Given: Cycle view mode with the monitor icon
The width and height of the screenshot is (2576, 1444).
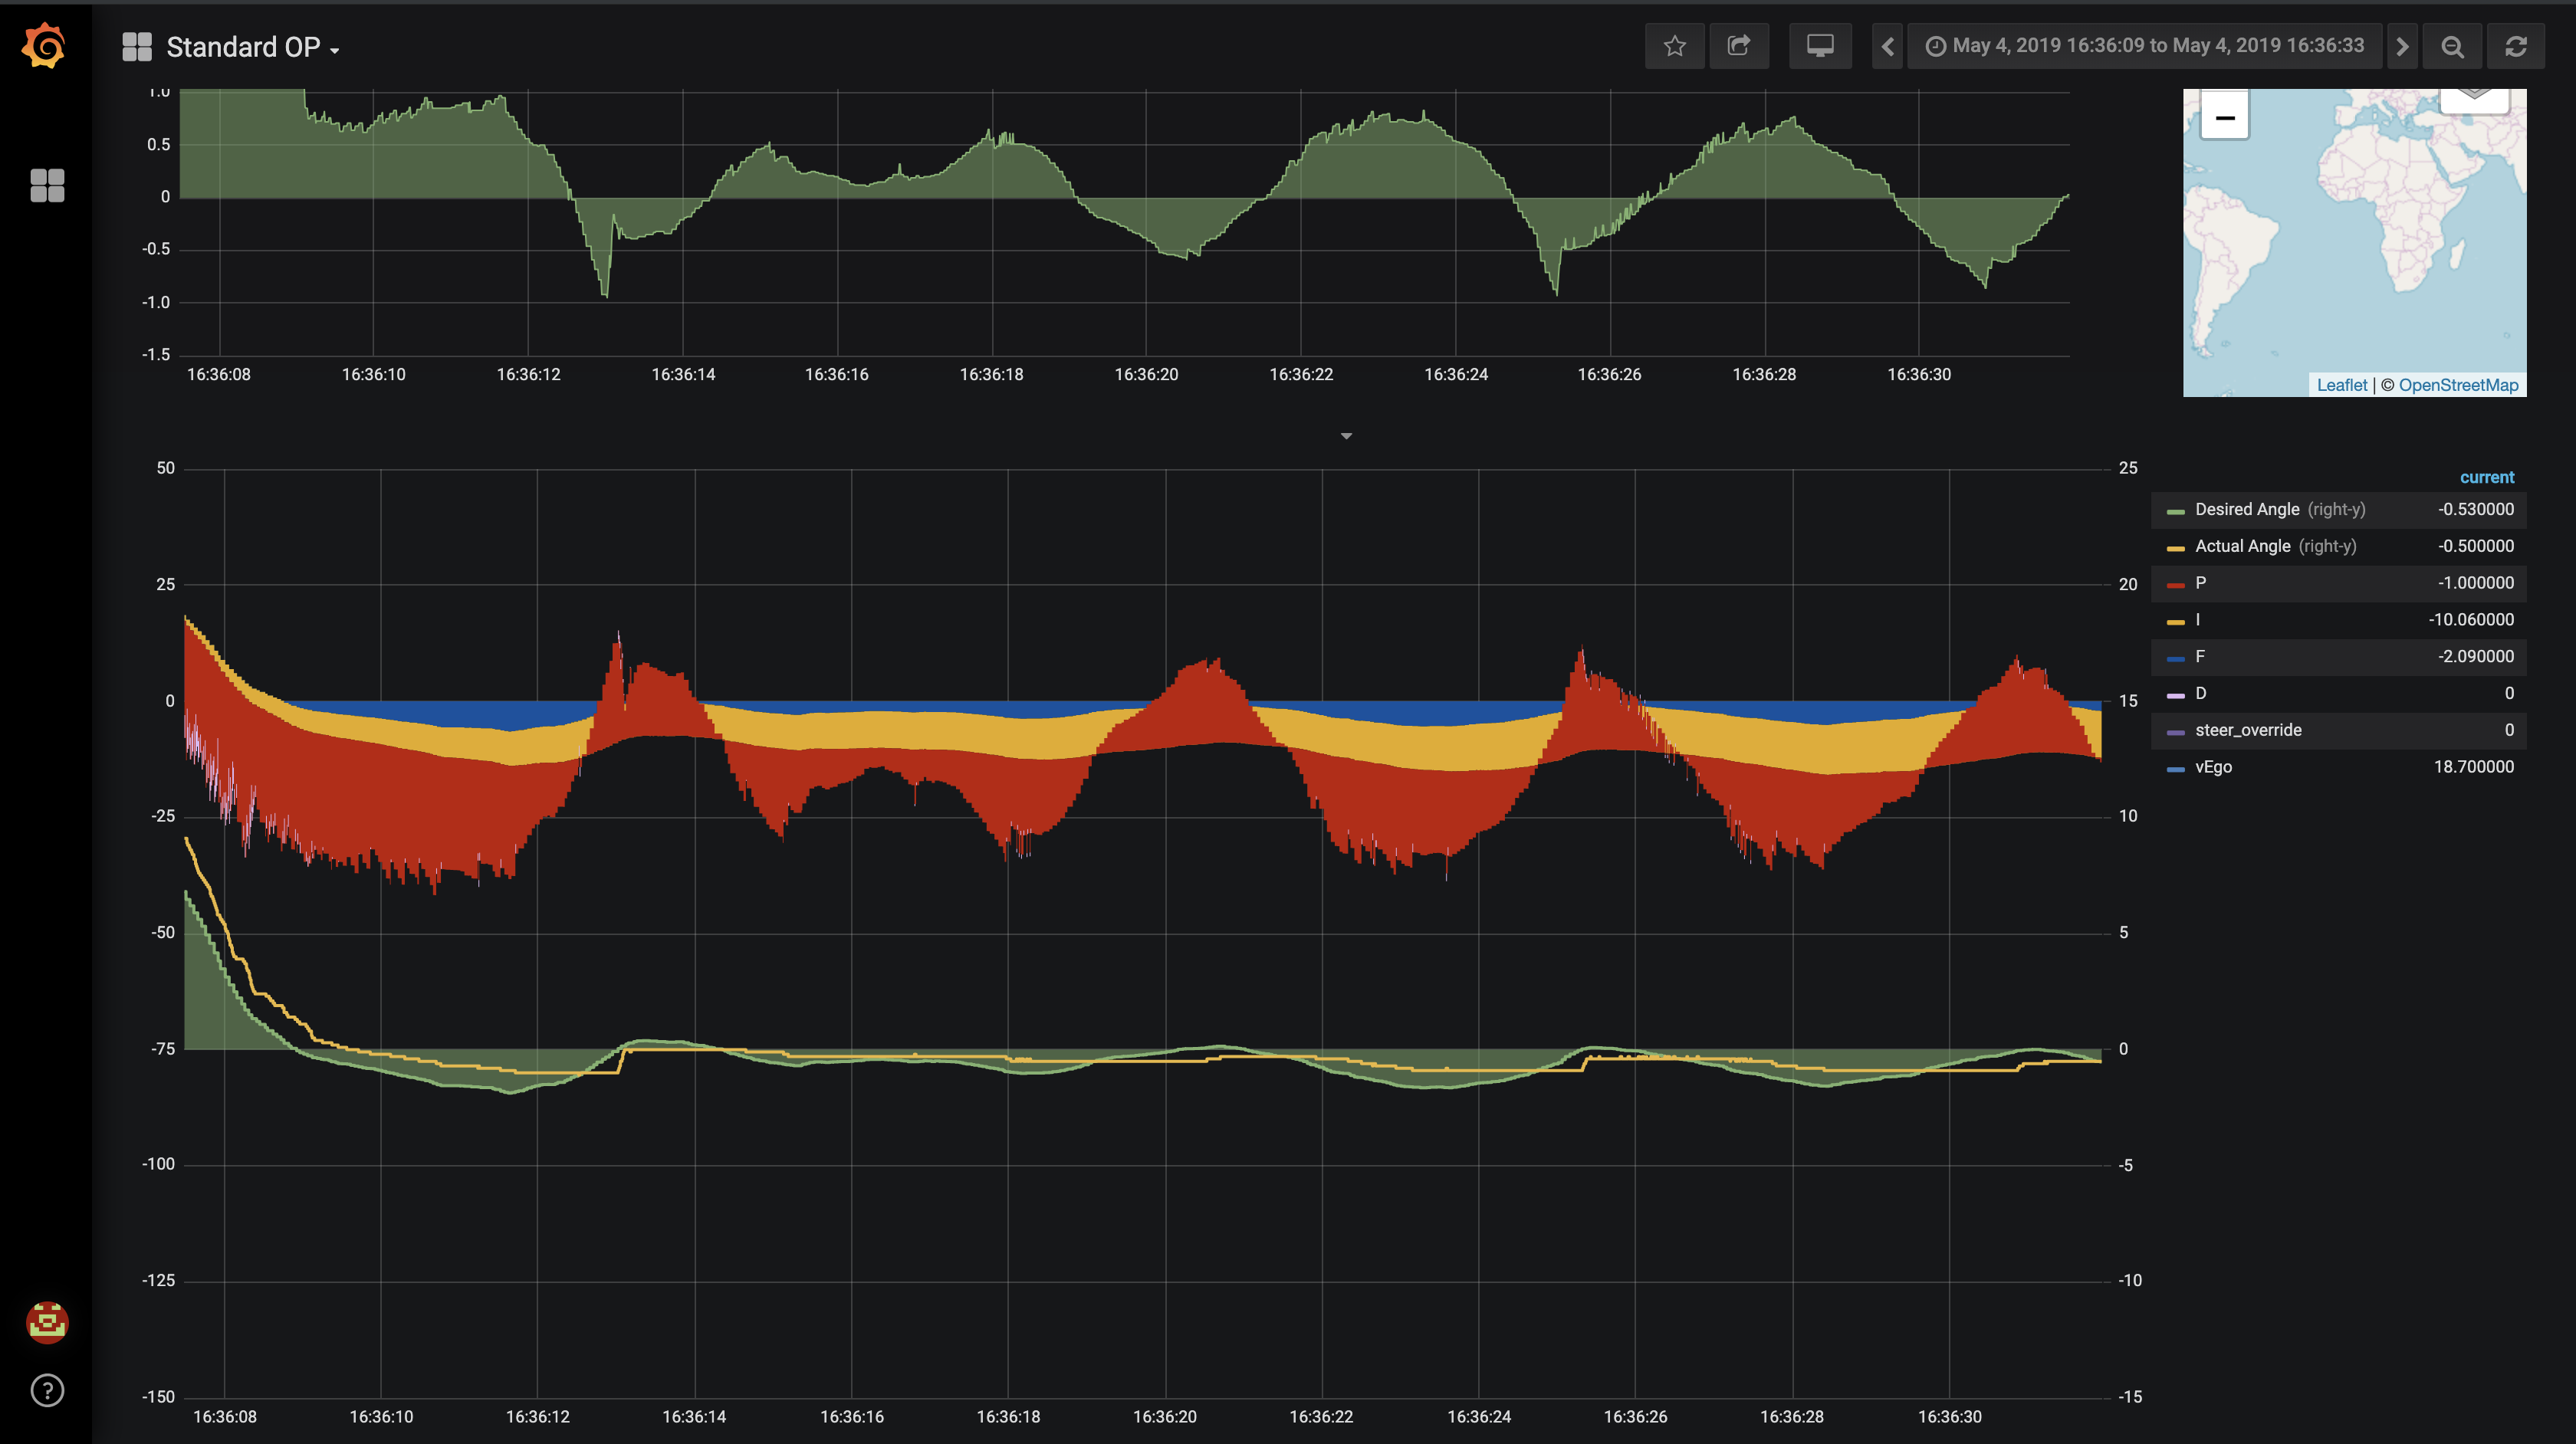Looking at the screenshot, I should tap(1820, 46).
